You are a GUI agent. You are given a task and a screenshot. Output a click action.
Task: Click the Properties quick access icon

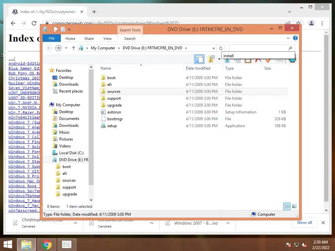point(56,29)
